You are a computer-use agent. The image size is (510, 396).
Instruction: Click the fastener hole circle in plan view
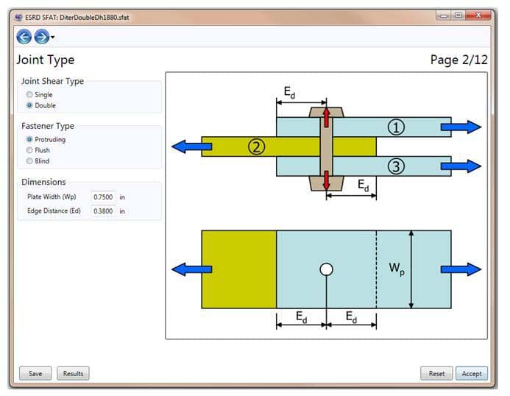326,269
